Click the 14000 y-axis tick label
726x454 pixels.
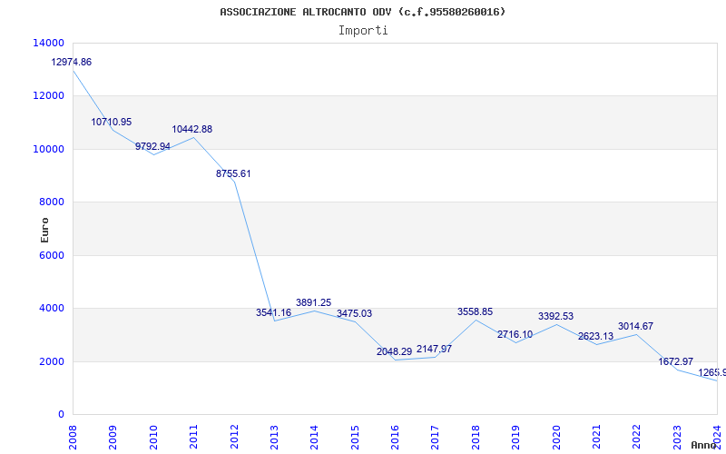pyautogui.click(x=48, y=43)
